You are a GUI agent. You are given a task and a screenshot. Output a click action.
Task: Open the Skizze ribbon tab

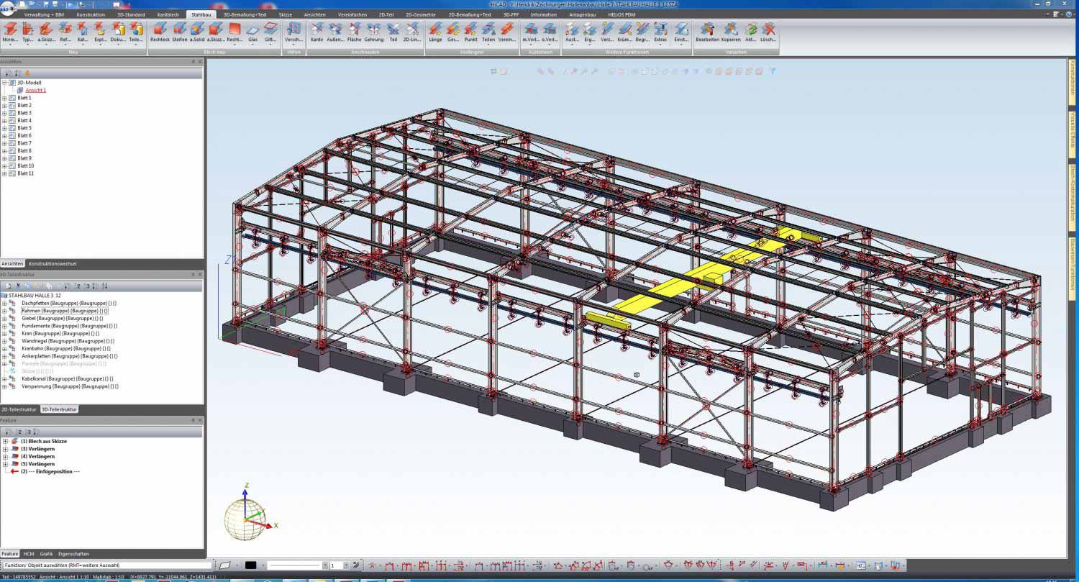point(286,14)
